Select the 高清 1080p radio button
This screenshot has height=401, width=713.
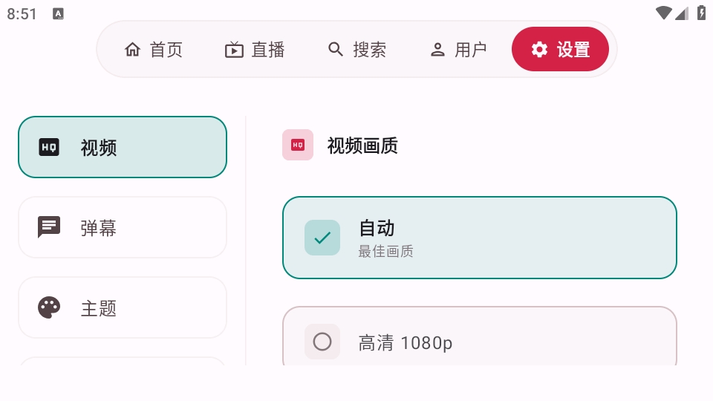click(322, 342)
